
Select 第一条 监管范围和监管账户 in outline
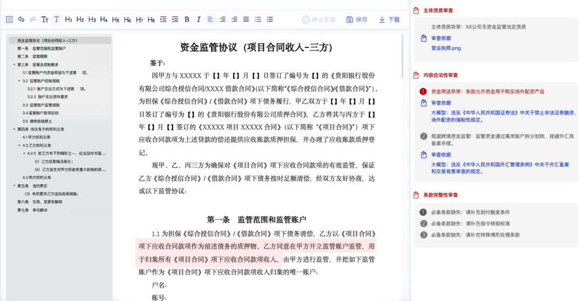41,49
